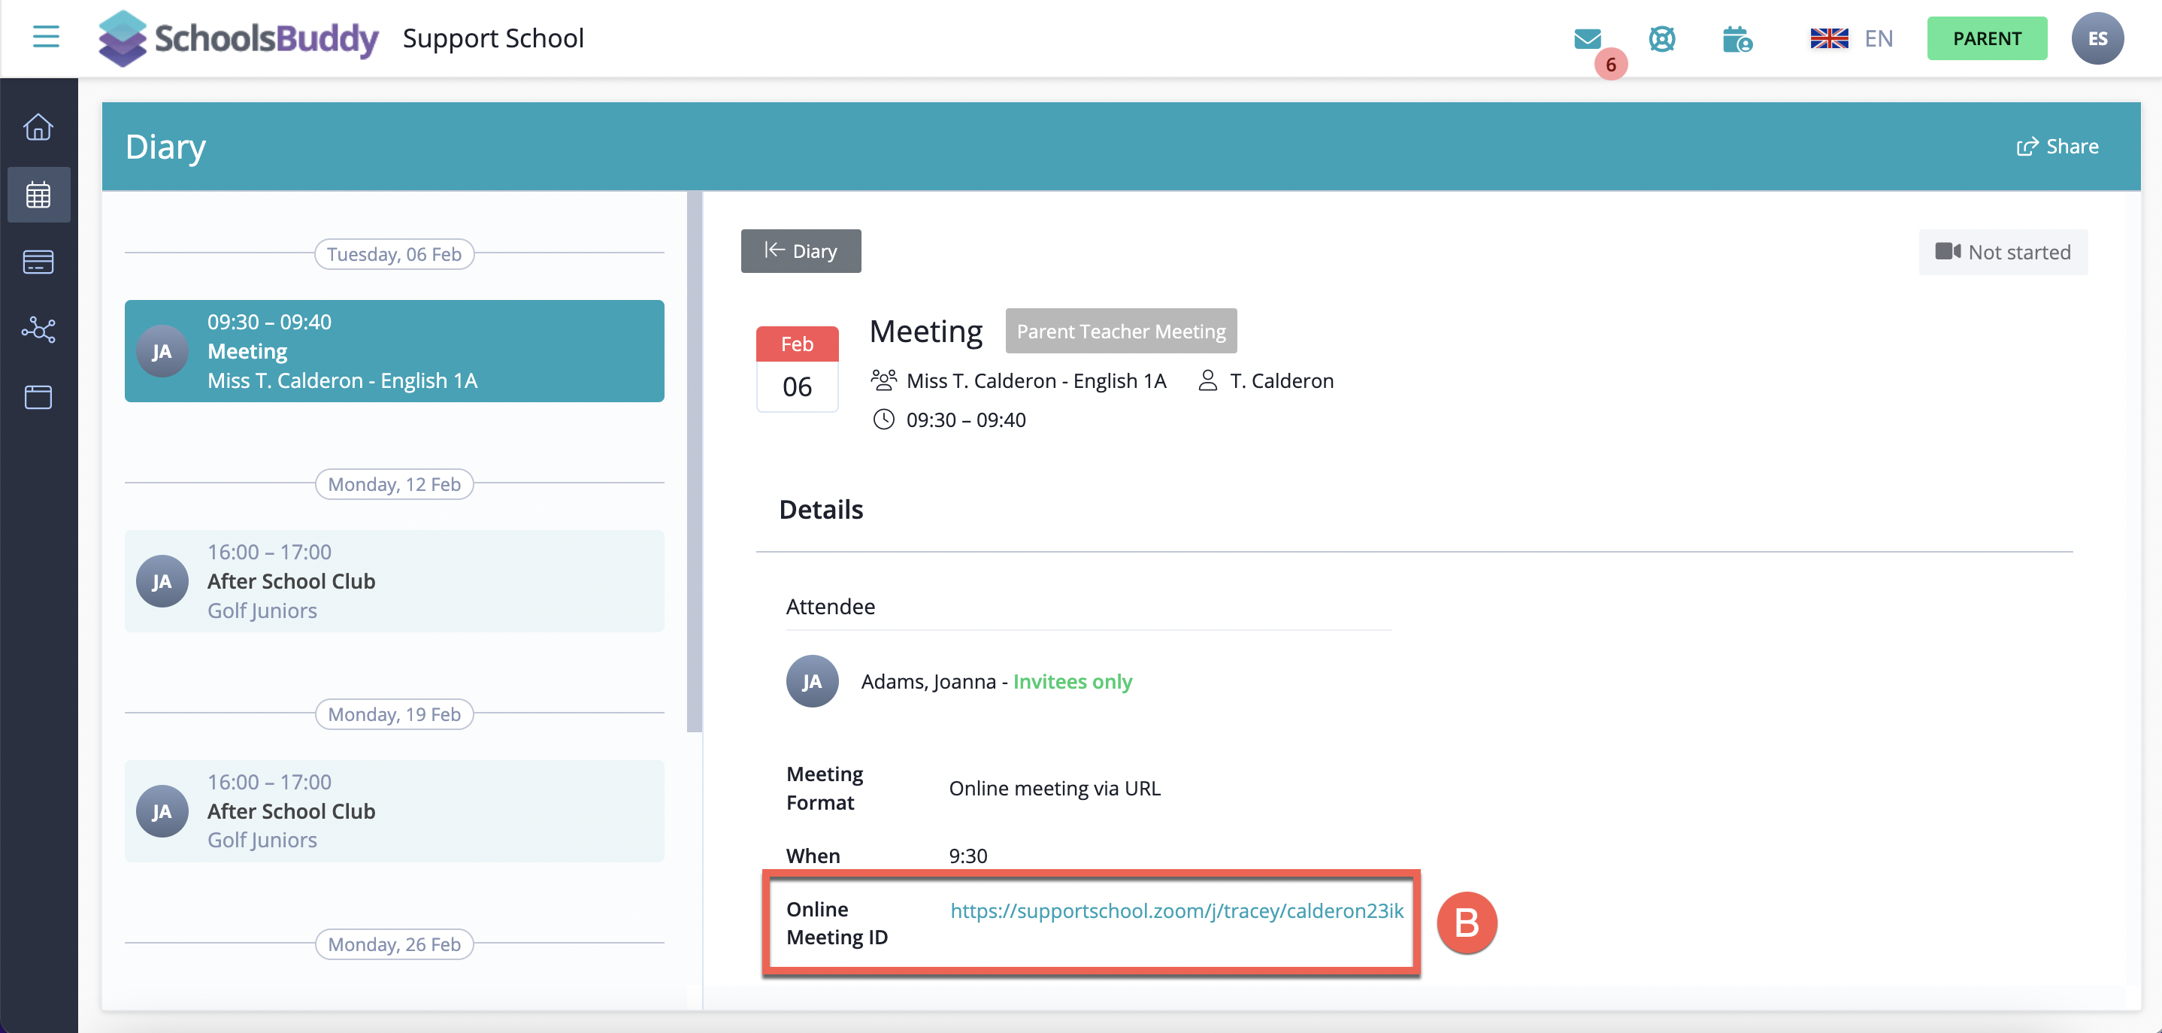Click the Share button in Diary header

(2057, 147)
